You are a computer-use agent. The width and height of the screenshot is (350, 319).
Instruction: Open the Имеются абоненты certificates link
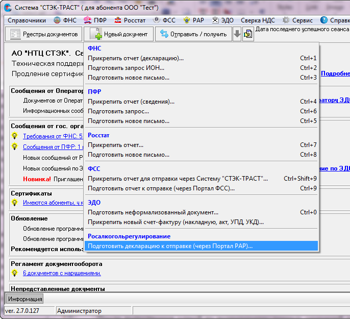point(53,203)
